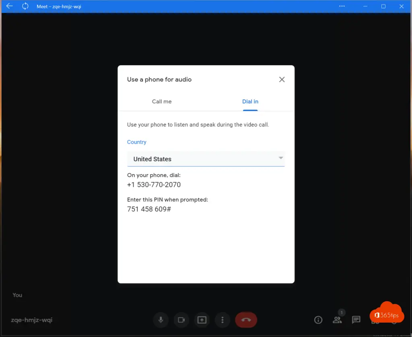
Task: Click the PIN 751 458 609#
Action: coord(149,209)
